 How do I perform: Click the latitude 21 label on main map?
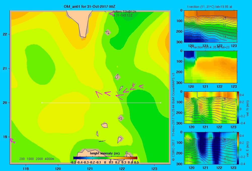tap(5, 68)
